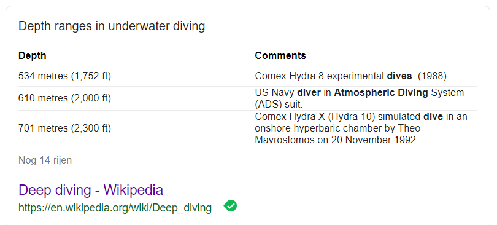
Task: Click the 701 metres depth cell
Action: [64, 128]
